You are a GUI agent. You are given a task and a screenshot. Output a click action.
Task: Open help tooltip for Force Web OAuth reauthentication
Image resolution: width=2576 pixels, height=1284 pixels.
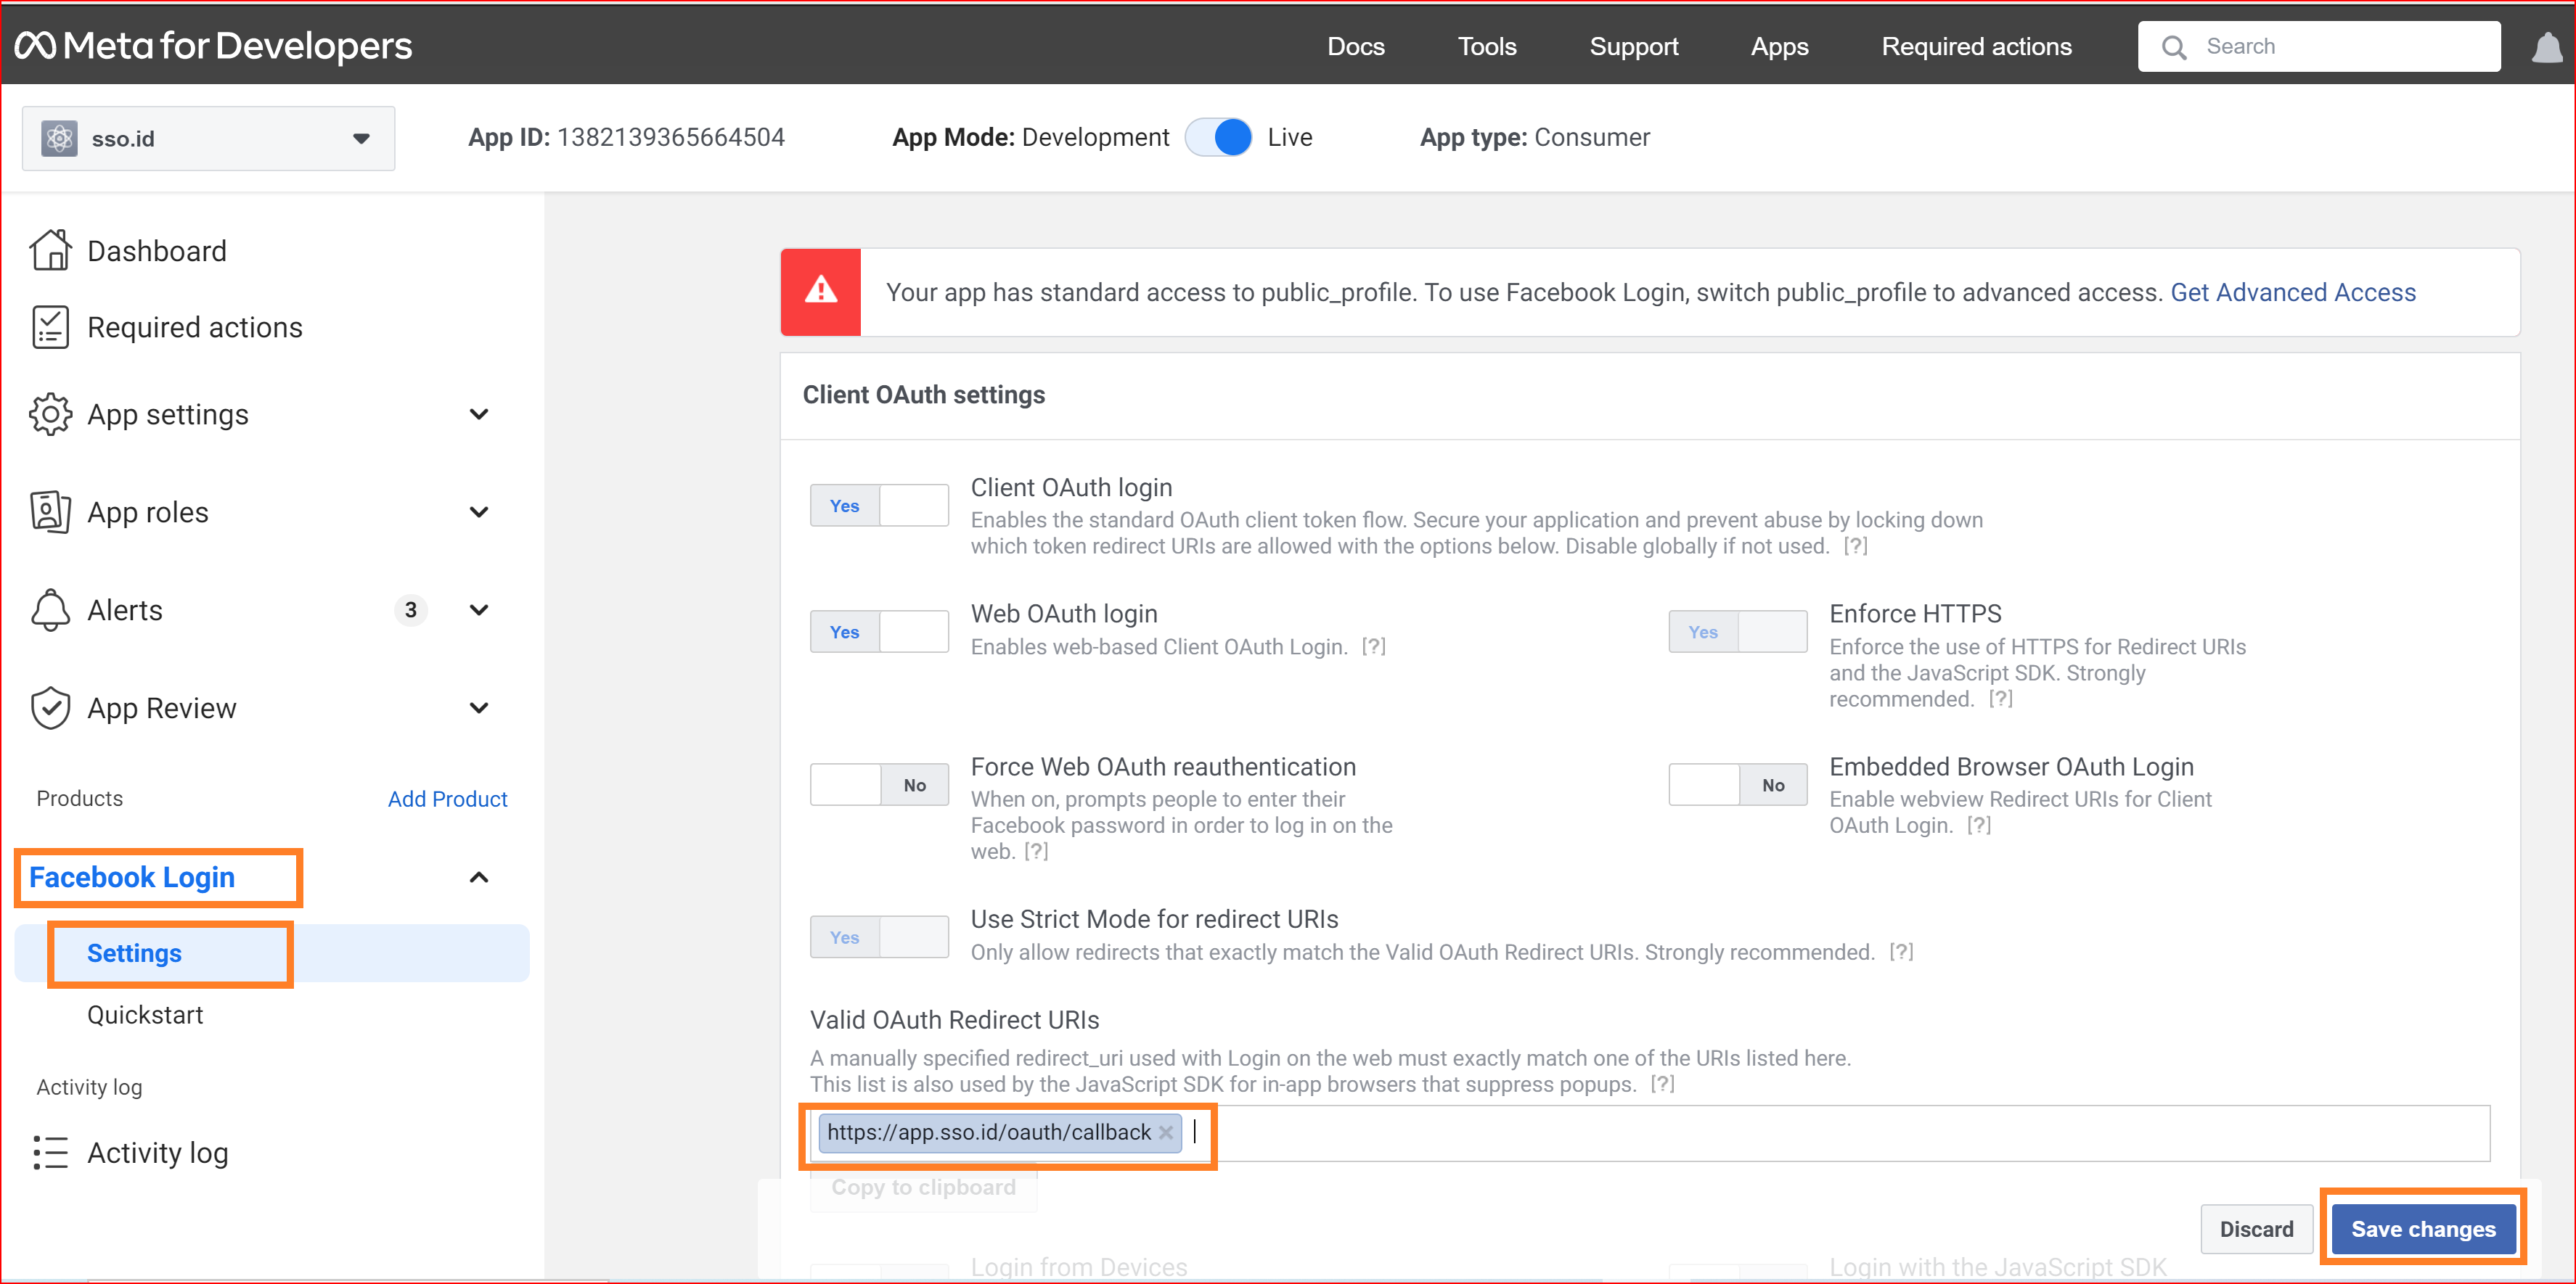coord(1036,852)
